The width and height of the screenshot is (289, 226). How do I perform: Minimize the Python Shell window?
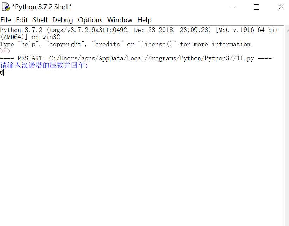[232, 7]
